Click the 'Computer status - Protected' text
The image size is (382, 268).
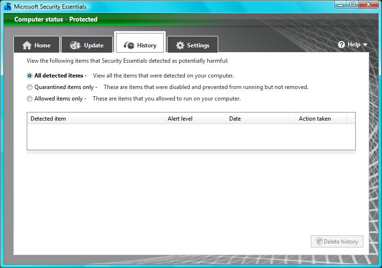[56, 19]
